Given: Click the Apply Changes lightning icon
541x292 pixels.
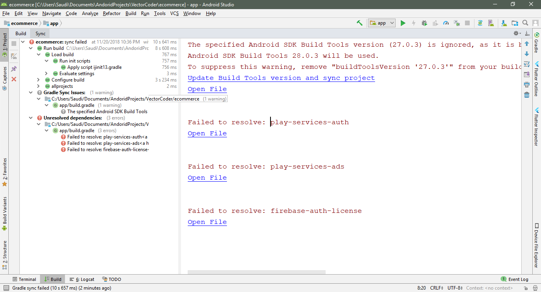Looking at the screenshot, I should [x=413, y=23].
